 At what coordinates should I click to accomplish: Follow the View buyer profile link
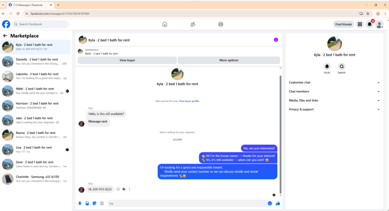click(x=189, y=101)
